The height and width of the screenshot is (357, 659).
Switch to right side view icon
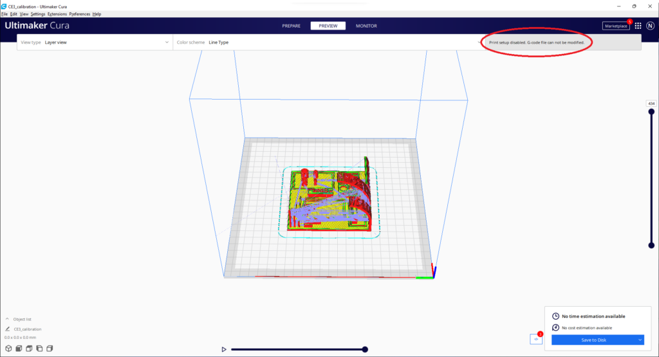[50, 349]
